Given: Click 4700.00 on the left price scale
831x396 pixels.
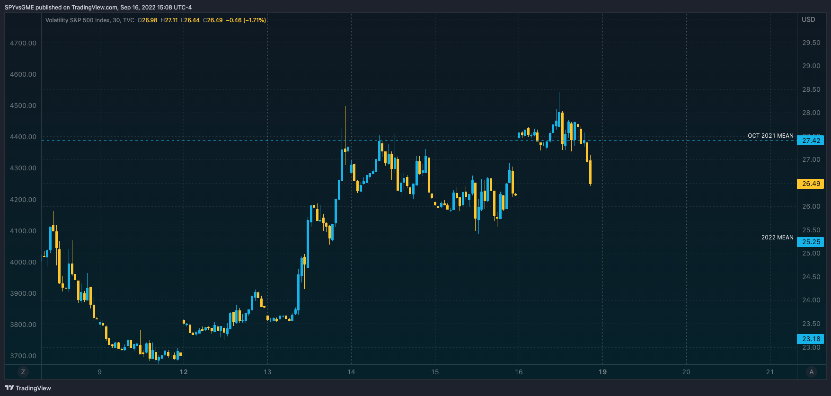Looking at the screenshot, I should pyautogui.click(x=23, y=43).
